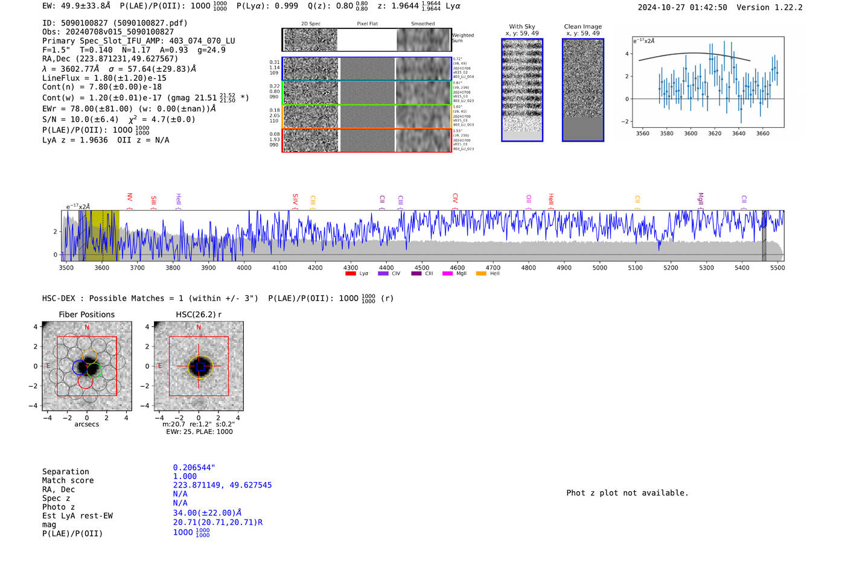Click the Pixel Flat column header
The height and width of the screenshot is (575, 845).
click(367, 24)
